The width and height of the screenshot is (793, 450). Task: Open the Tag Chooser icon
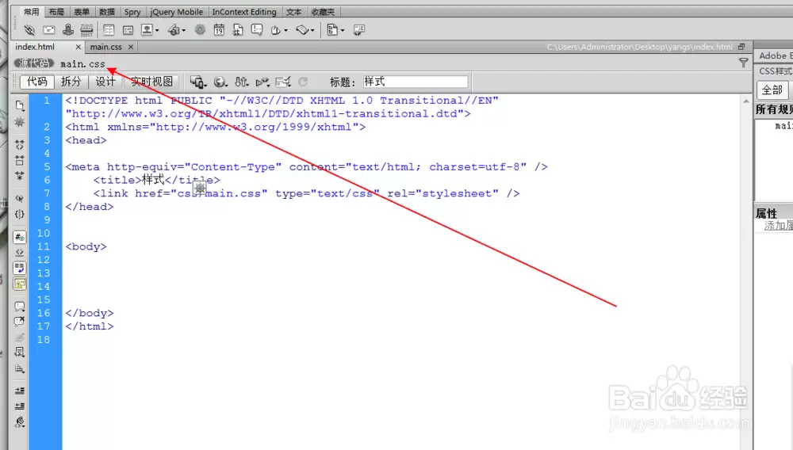pos(359,30)
